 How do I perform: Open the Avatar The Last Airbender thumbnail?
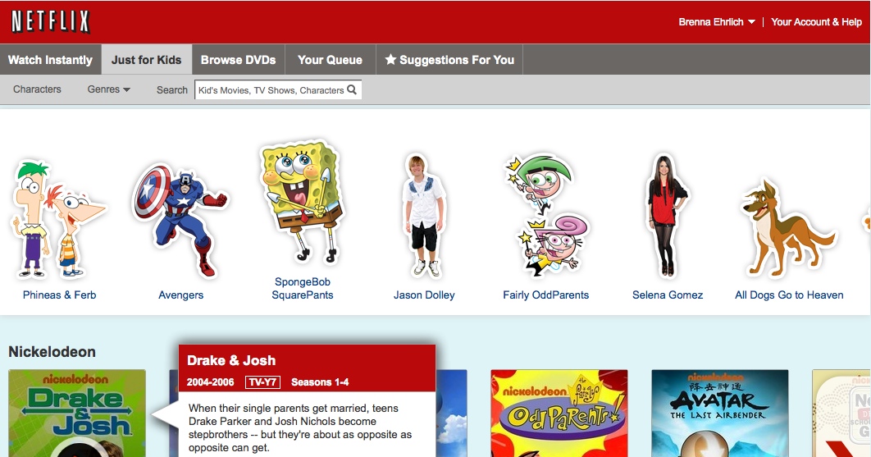tap(720, 413)
